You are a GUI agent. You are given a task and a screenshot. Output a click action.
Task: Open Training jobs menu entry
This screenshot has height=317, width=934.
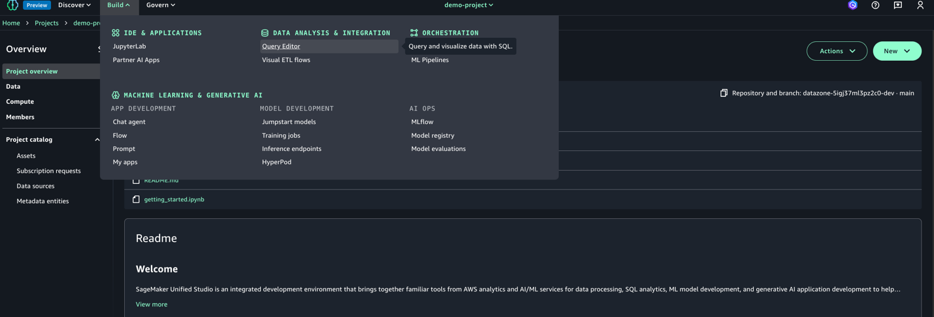click(281, 136)
